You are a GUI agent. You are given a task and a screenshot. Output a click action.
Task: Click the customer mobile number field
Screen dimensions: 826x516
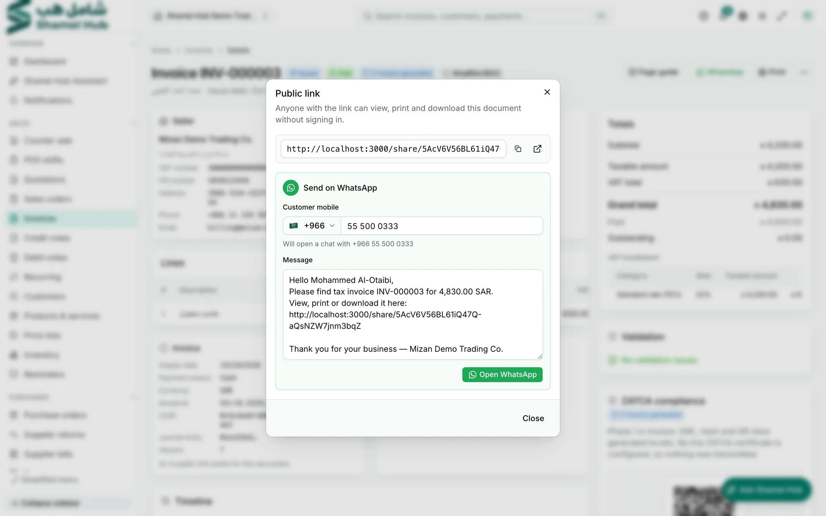pyautogui.click(x=442, y=226)
